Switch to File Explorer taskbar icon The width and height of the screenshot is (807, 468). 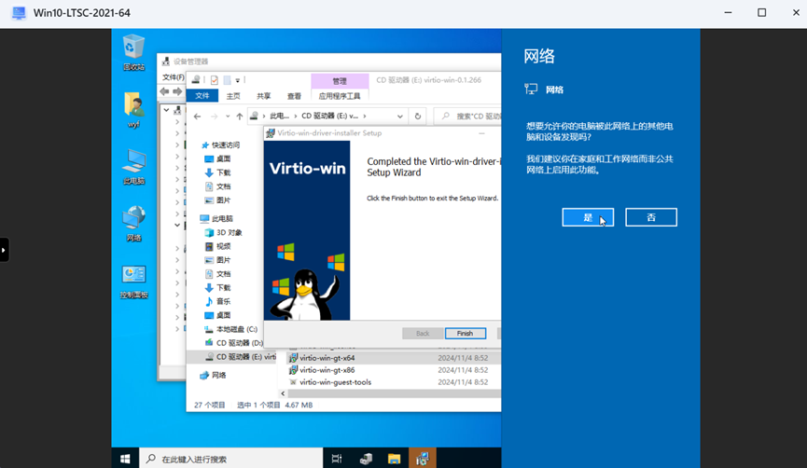click(x=395, y=459)
